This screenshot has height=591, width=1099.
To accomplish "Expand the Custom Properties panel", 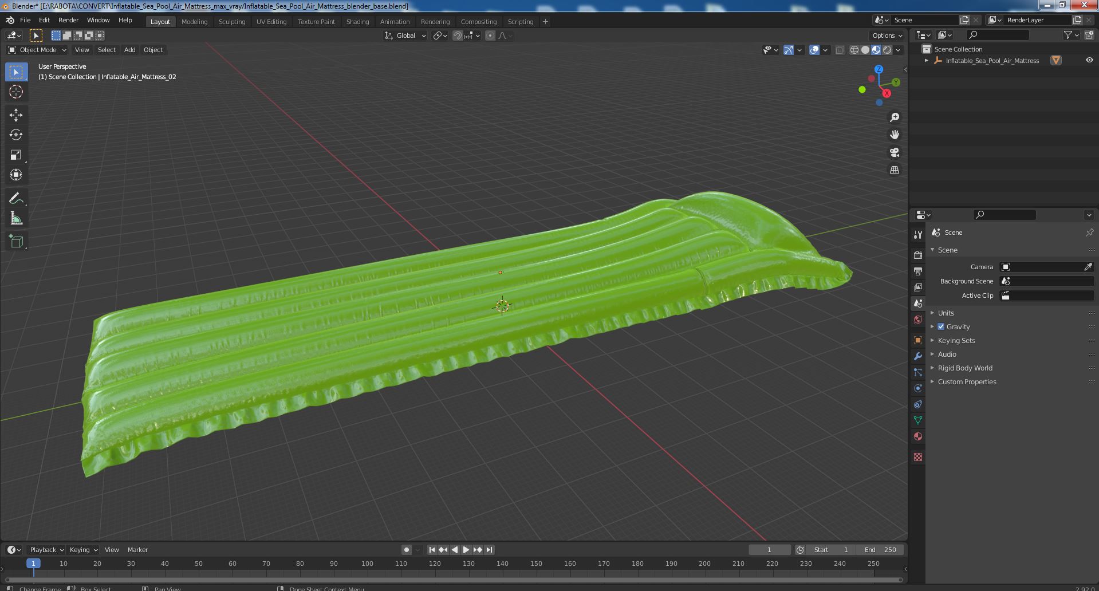I will coord(967,381).
